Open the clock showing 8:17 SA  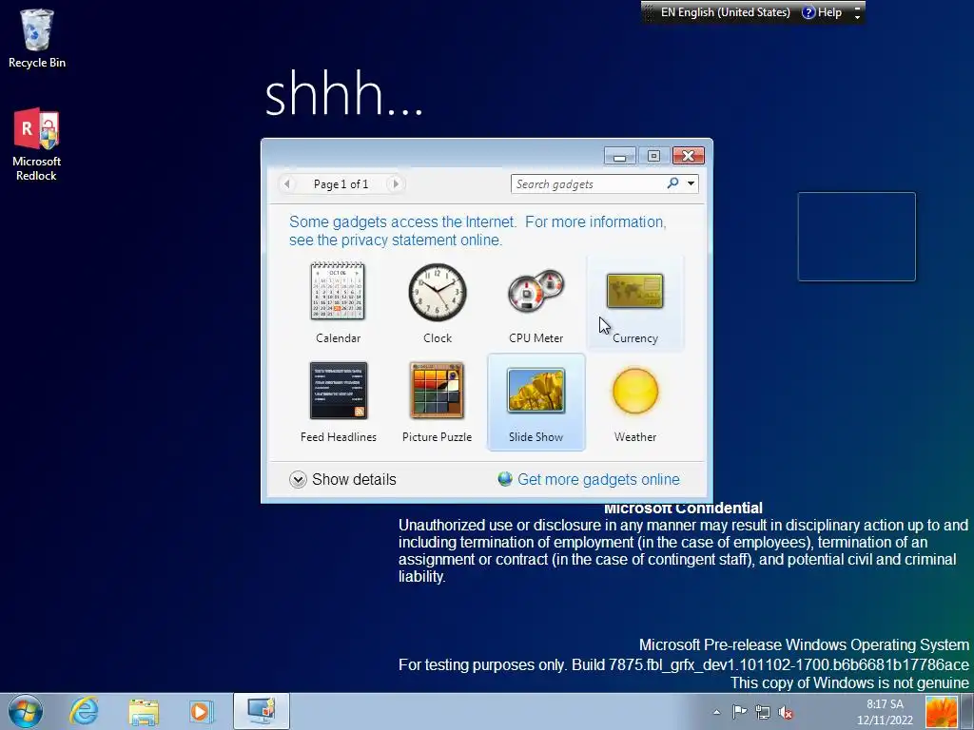coord(886,712)
